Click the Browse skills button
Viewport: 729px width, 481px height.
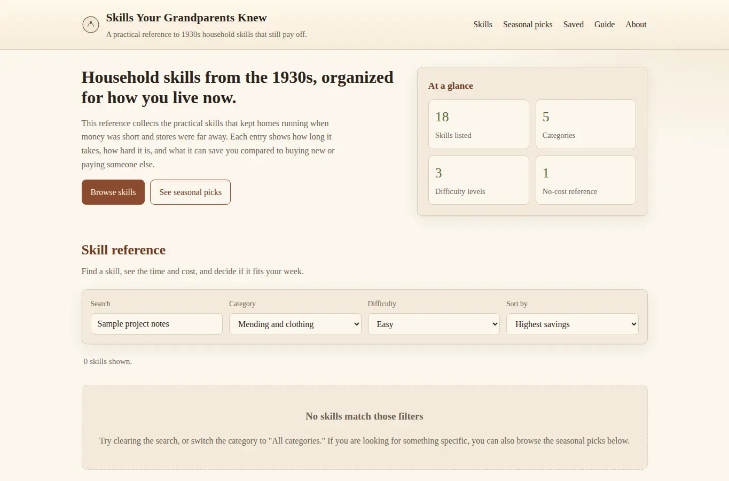click(113, 192)
